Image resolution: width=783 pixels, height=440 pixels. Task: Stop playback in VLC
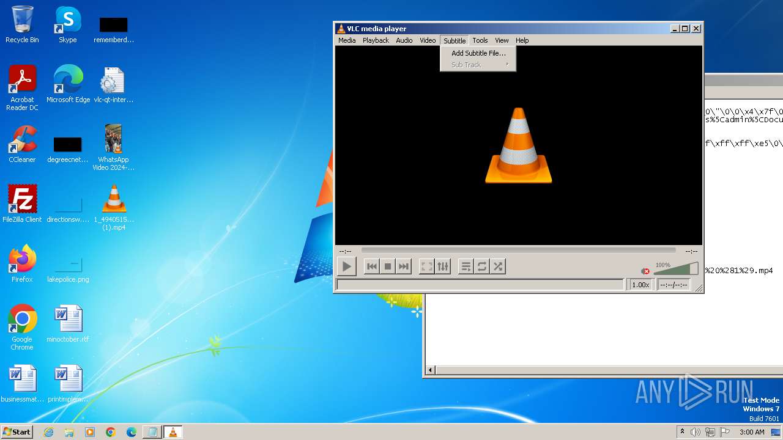[x=387, y=266]
